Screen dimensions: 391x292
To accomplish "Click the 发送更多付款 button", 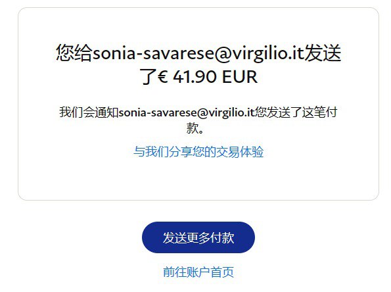I will 198,237.
